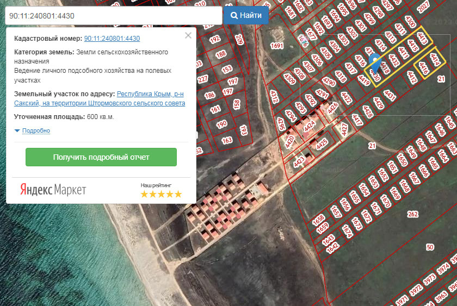Viewport: 457px width, 306px height.
Task: Select parcel 193 on the map
Action: click(243, 131)
